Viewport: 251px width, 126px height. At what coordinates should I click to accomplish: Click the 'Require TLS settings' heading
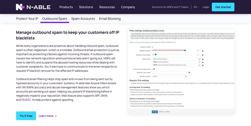tap(139, 80)
